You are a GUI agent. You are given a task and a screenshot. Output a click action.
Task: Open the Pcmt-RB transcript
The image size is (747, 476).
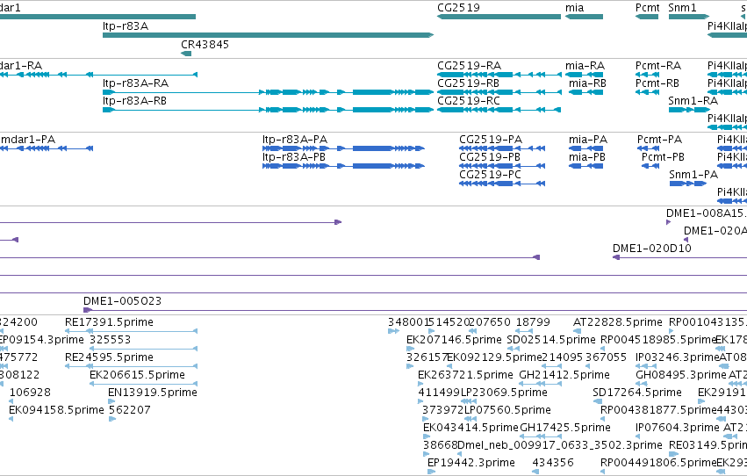point(647,92)
